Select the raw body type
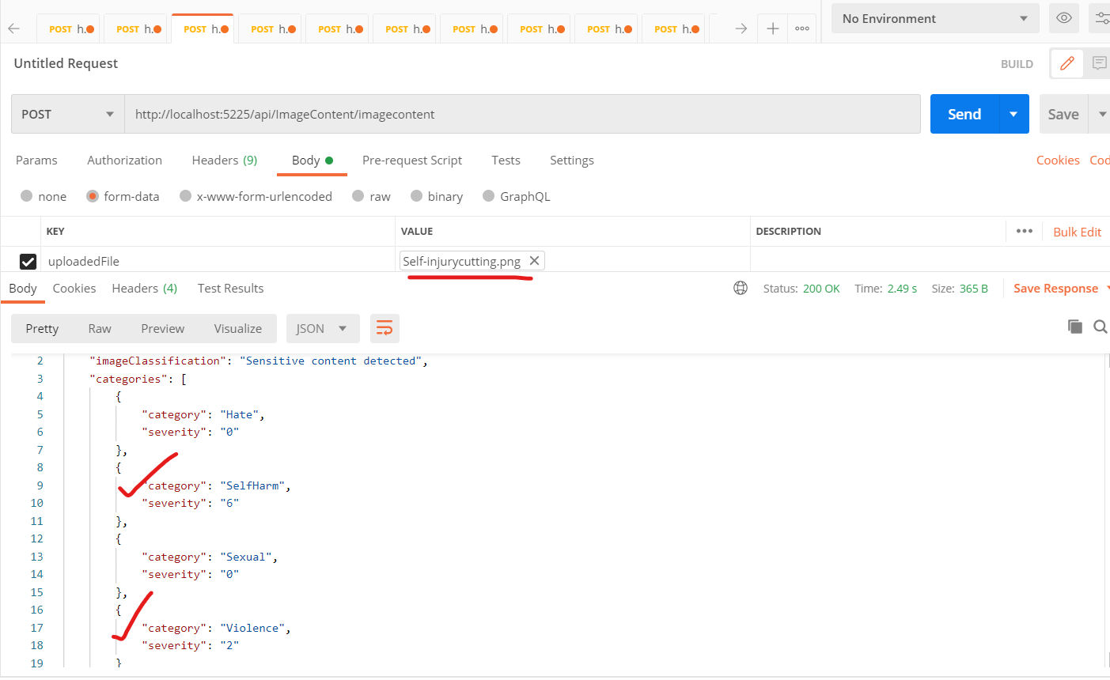Screen dimensions: 1110x680 (x=358, y=196)
